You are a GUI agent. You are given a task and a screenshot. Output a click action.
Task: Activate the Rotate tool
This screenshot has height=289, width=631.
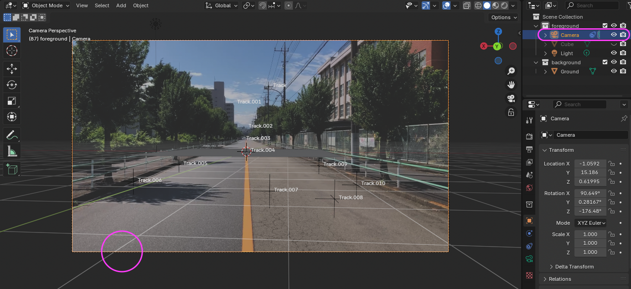[x=12, y=85]
